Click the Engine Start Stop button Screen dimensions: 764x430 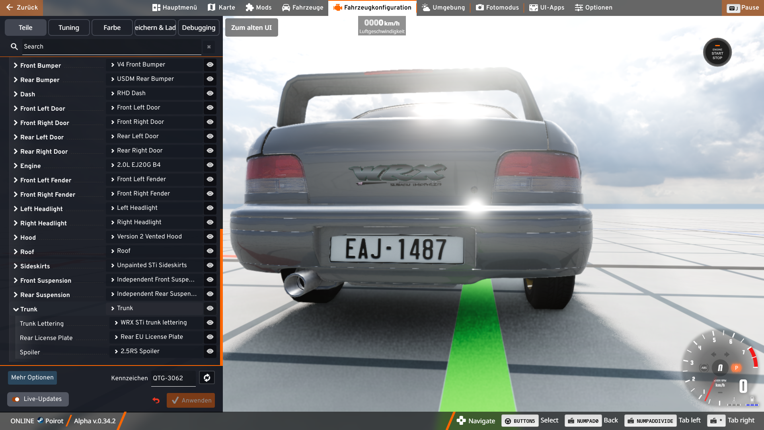(717, 53)
